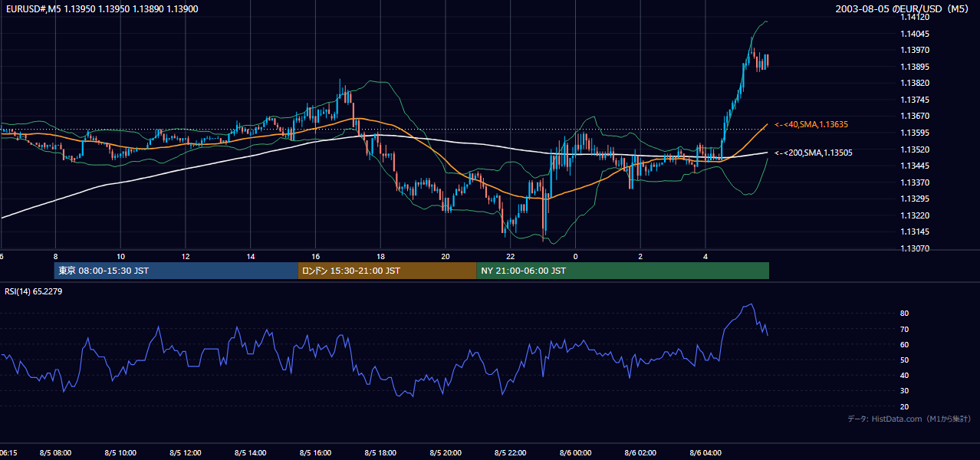Click RSI scale value 80
This screenshot has height=460, width=980.
point(905,314)
